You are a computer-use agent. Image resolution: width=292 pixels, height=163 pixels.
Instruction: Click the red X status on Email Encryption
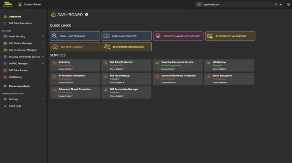click(x=209, y=77)
